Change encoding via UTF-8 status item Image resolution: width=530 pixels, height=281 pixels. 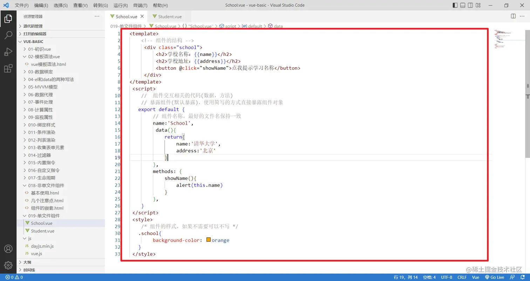click(446, 277)
